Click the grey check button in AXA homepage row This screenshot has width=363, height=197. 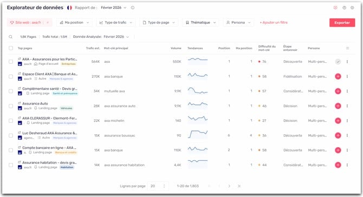click(x=338, y=62)
